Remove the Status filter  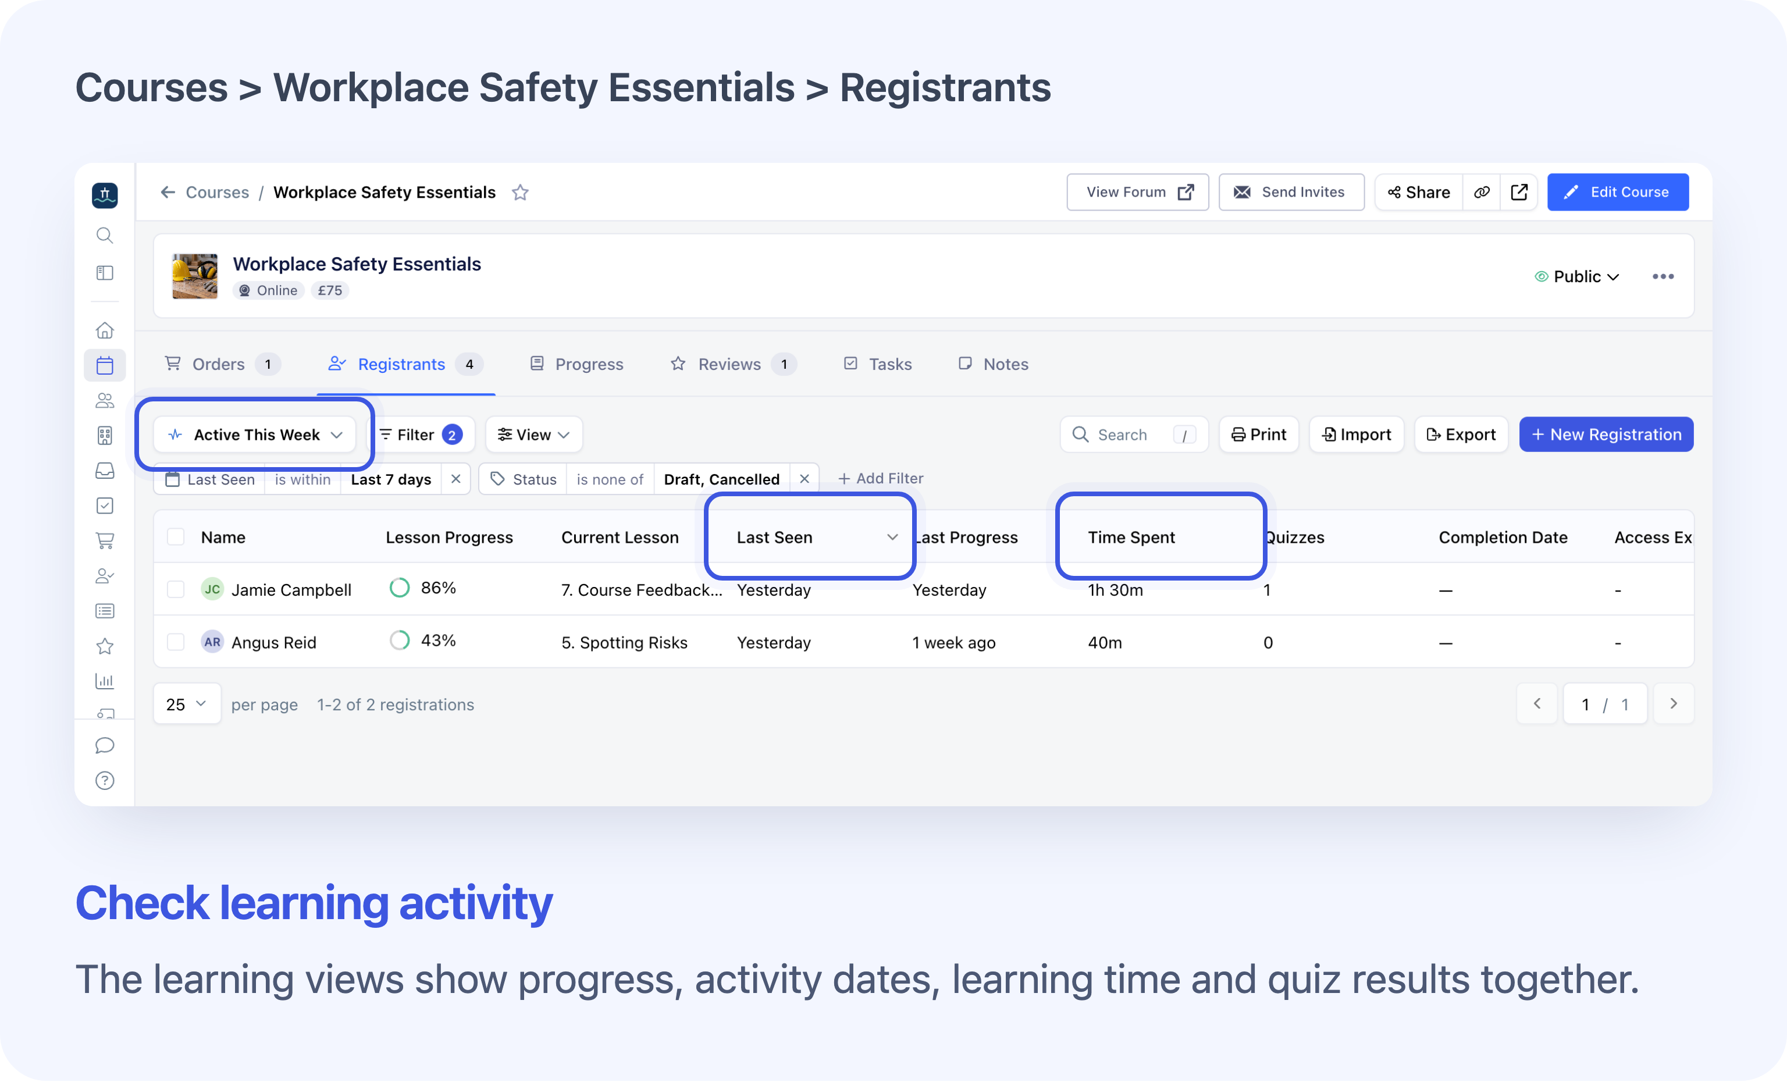tap(804, 479)
